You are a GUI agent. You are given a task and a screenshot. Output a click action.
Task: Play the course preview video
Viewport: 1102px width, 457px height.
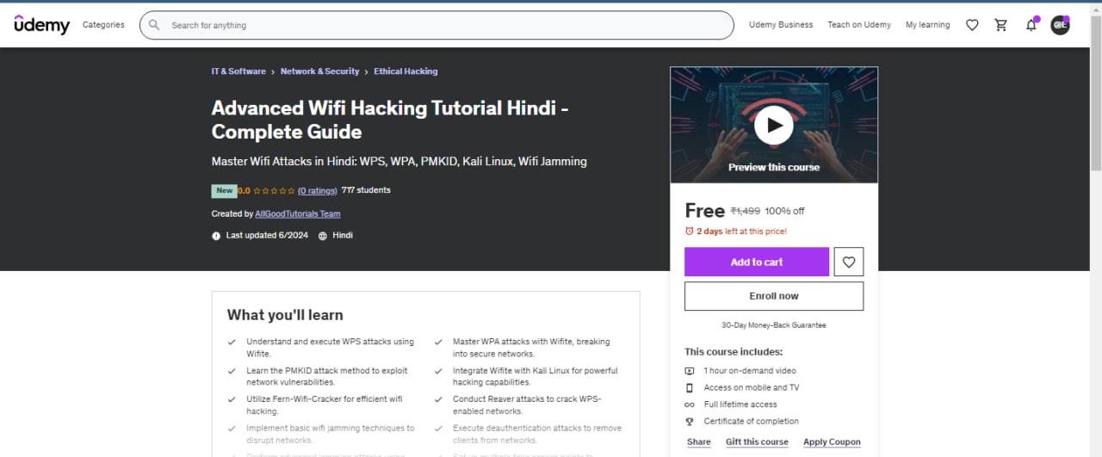pyautogui.click(x=774, y=127)
